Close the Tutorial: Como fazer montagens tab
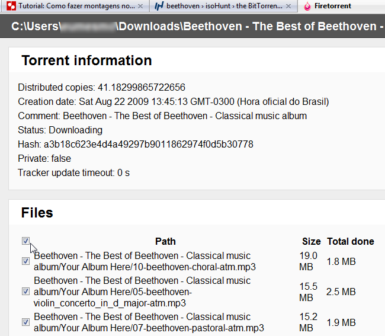Viewport: 385px width, 336px height. tap(140, 6)
